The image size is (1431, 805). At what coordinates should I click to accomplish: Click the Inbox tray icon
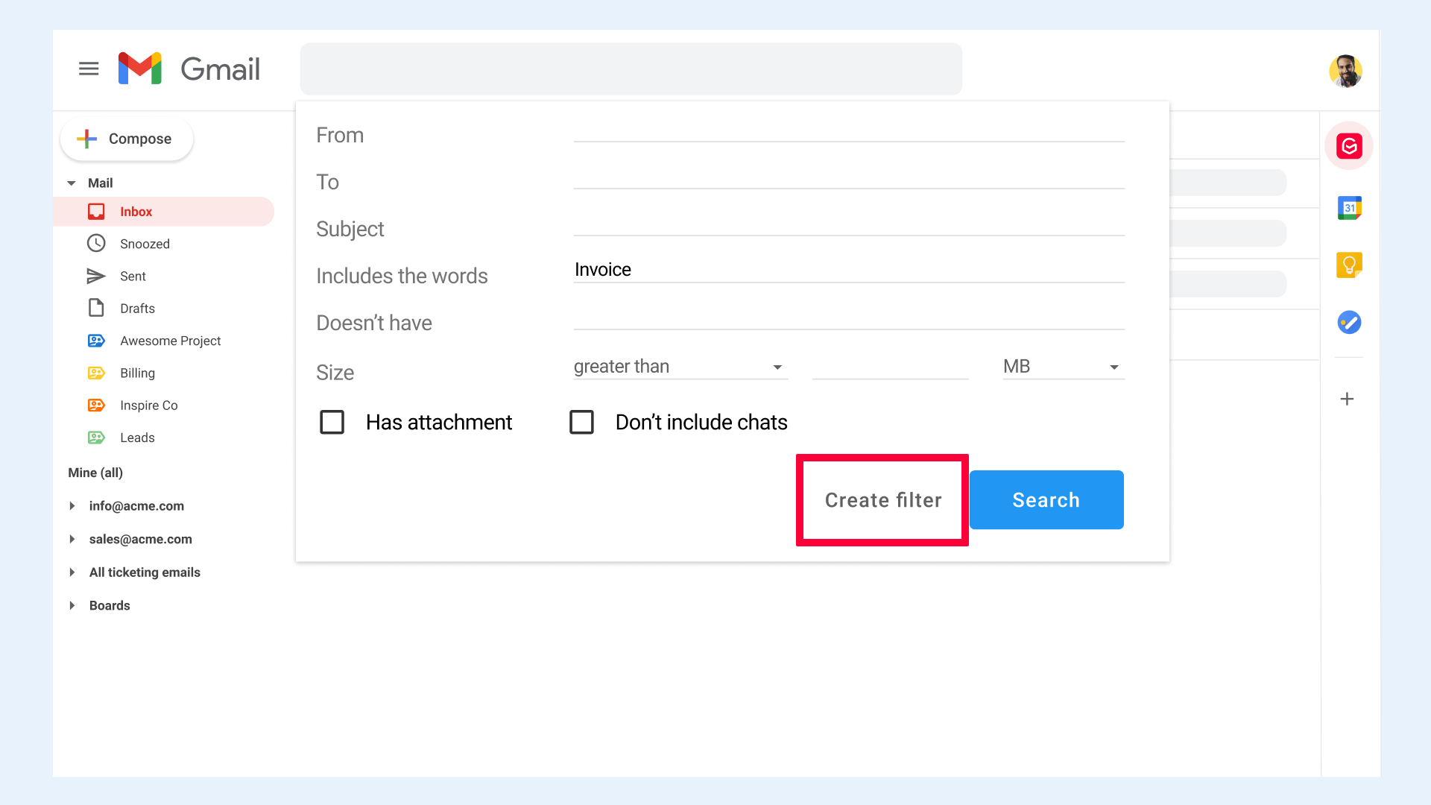(x=96, y=212)
